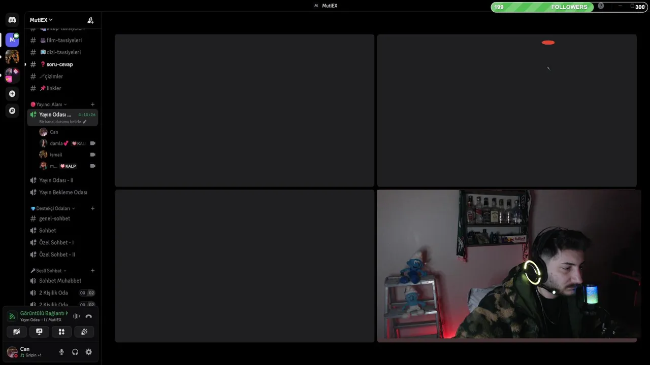The height and width of the screenshot is (365, 650).
Task: Click camera icon beside the KALP user
Action: pyautogui.click(x=92, y=166)
